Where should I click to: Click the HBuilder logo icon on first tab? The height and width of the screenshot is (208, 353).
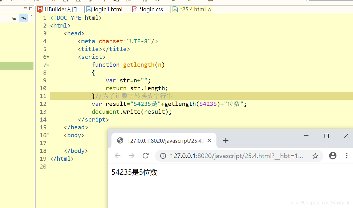pos(40,9)
